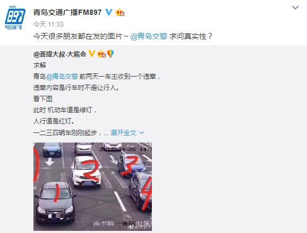Open the traffic camera photo thumbnail
Screen dimensions: 307x233
coord(92,187)
